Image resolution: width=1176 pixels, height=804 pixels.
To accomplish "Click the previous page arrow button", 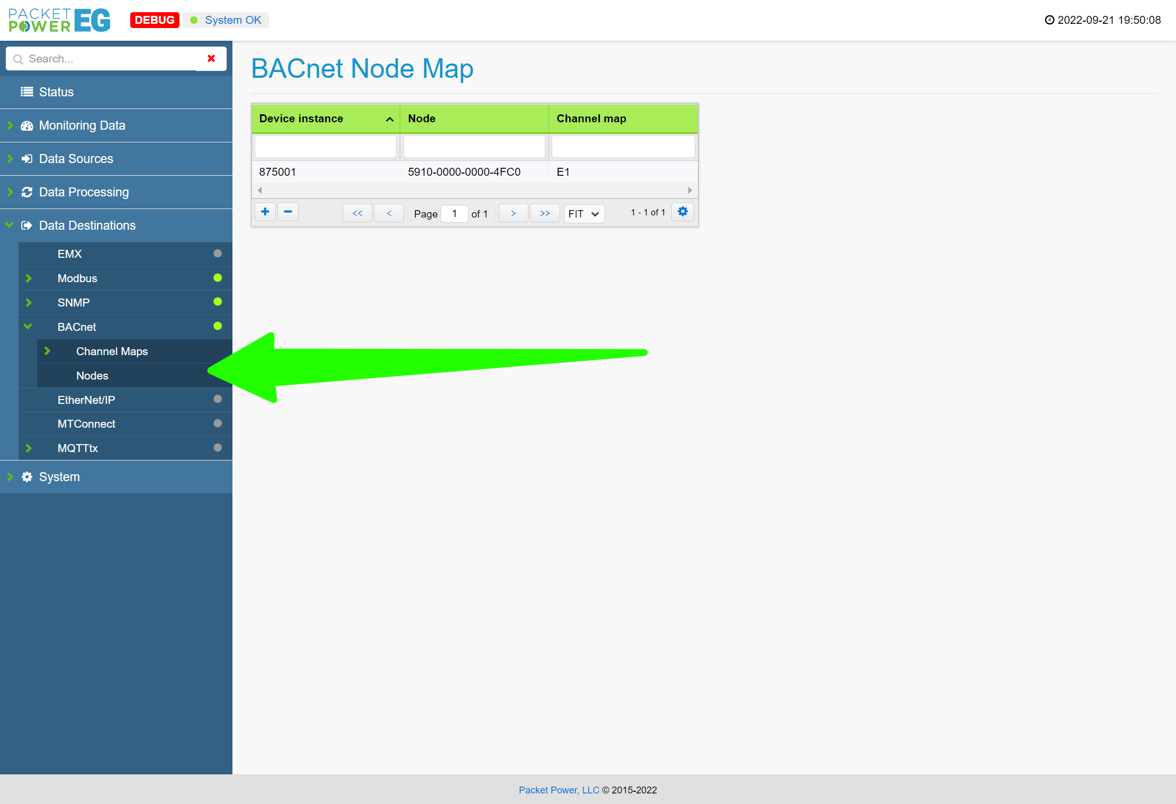I will click(x=389, y=213).
